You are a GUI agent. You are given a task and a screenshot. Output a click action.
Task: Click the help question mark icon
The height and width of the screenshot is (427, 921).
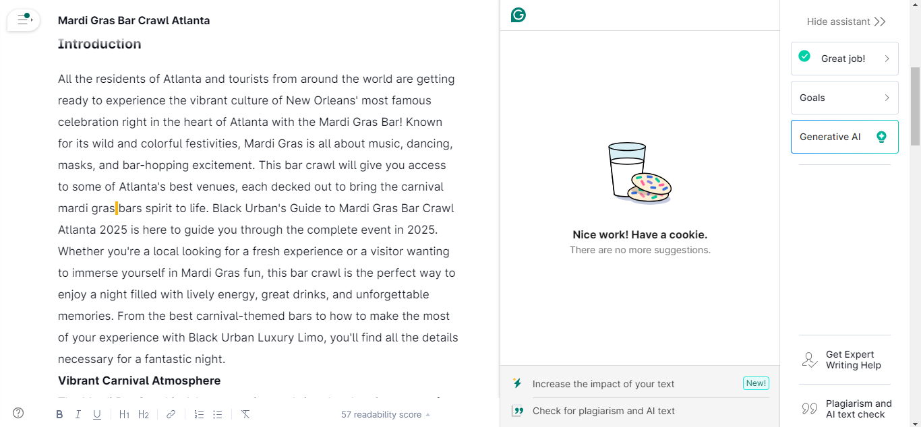(18, 414)
